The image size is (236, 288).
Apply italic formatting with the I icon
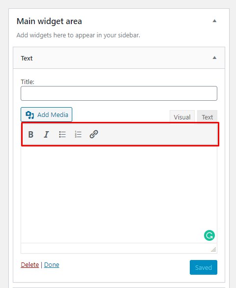point(46,134)
